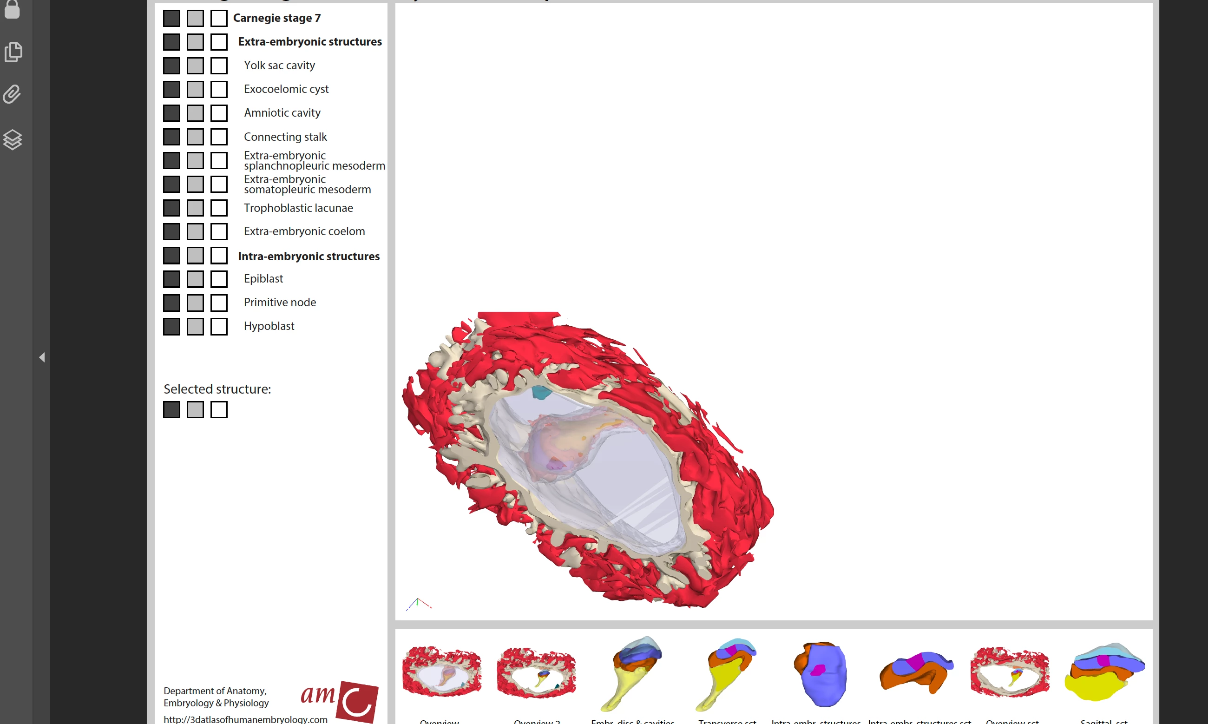Click the Primitive node label

pyautogui.click(x=279, y=303)
